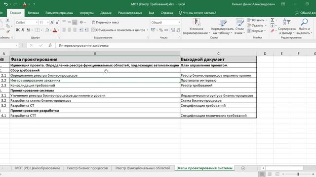This screenshot has width=316, height=177.
Task: Copy selection with the Copy icon
Action: 8,26
